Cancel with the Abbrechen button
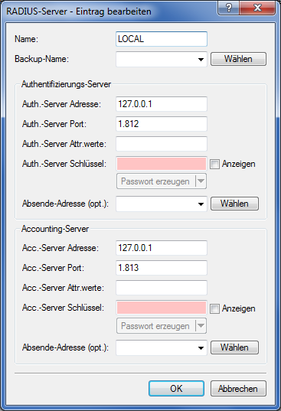281x411 pixels. point(238,389)
